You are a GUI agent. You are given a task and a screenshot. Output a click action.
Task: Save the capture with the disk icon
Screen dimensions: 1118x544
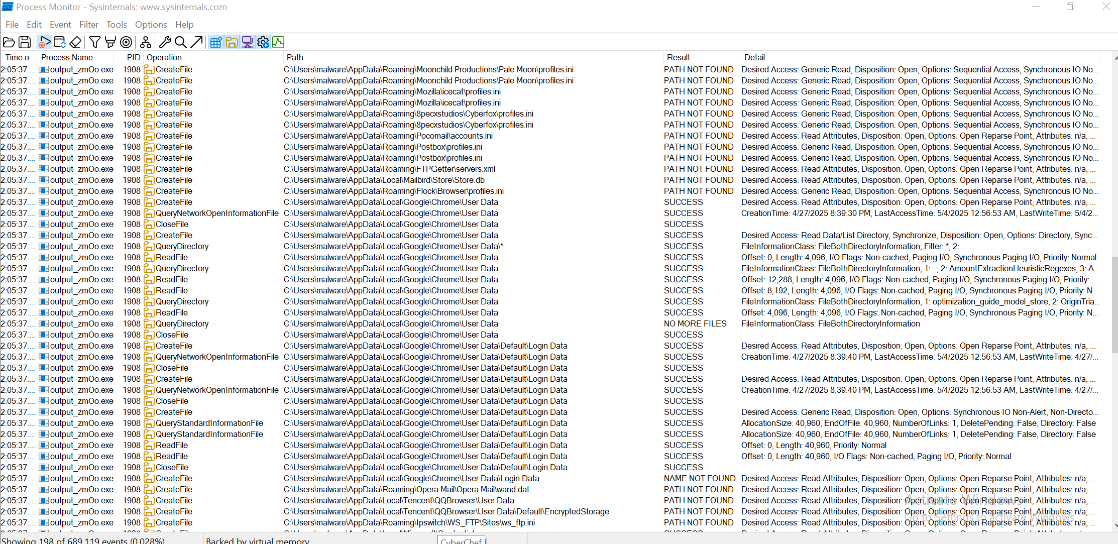(x=25, y=42)
